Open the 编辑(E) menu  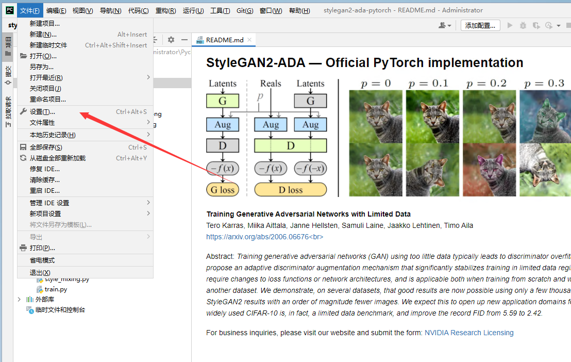(57, 11)
